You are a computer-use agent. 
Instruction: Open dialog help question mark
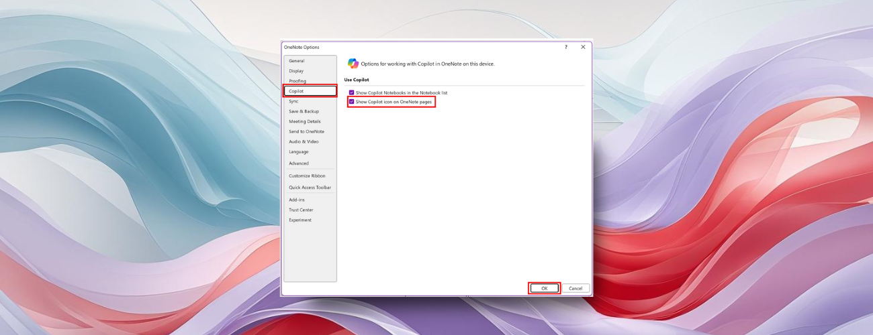[x=565, y=47]
